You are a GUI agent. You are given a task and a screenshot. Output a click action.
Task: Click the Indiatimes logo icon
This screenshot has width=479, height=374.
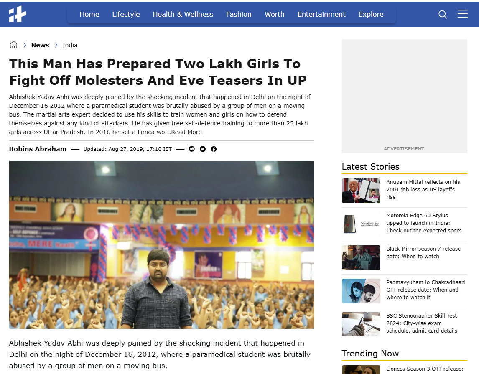point(18,14)
